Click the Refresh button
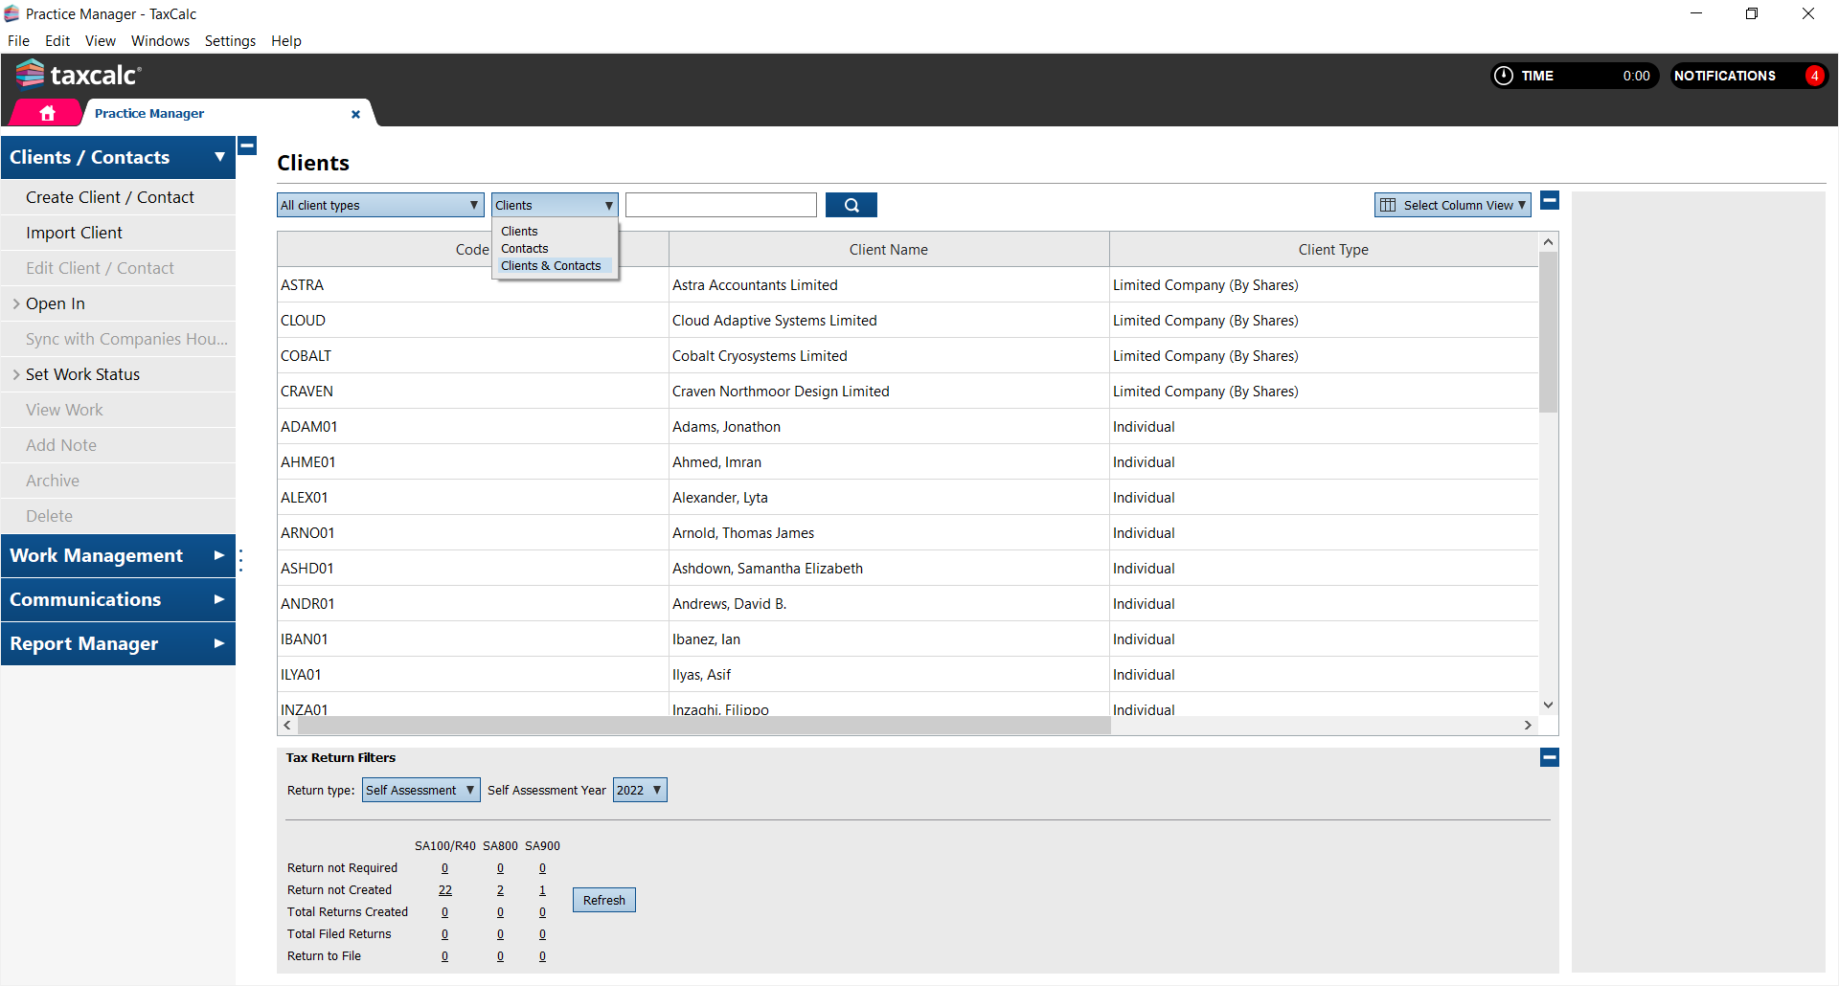 click(603, 900)
